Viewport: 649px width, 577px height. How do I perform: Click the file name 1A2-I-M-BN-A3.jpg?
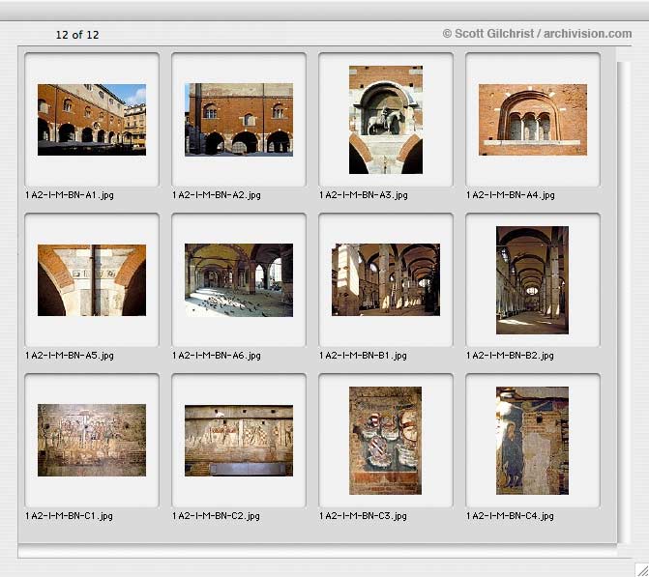click(364, 195)
